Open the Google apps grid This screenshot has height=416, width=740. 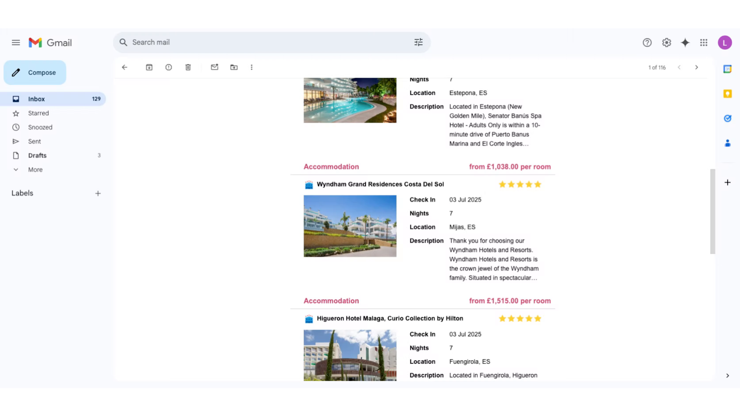[704, 43]
